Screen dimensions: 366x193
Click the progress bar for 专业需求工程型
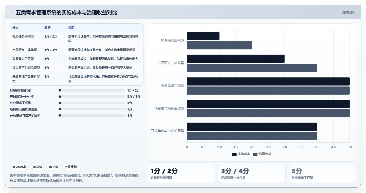click(92, 103)
